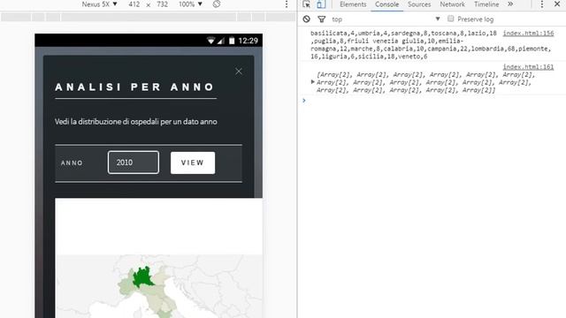The height and width of the screenshot is (318, 566).
Task: Switch to the Network tab
Action: coord(452,4)
